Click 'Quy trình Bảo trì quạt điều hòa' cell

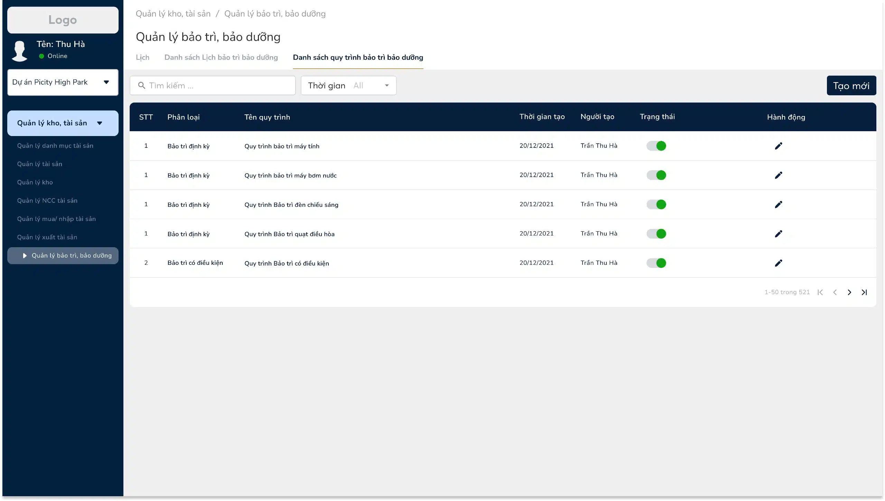pos(289,234)
